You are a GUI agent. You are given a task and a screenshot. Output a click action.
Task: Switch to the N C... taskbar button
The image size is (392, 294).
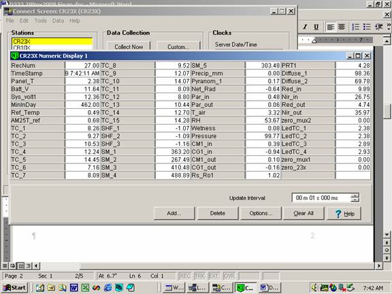[x=245, y=288]
